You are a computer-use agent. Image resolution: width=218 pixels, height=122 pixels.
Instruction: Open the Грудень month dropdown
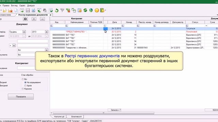[24, 32]
